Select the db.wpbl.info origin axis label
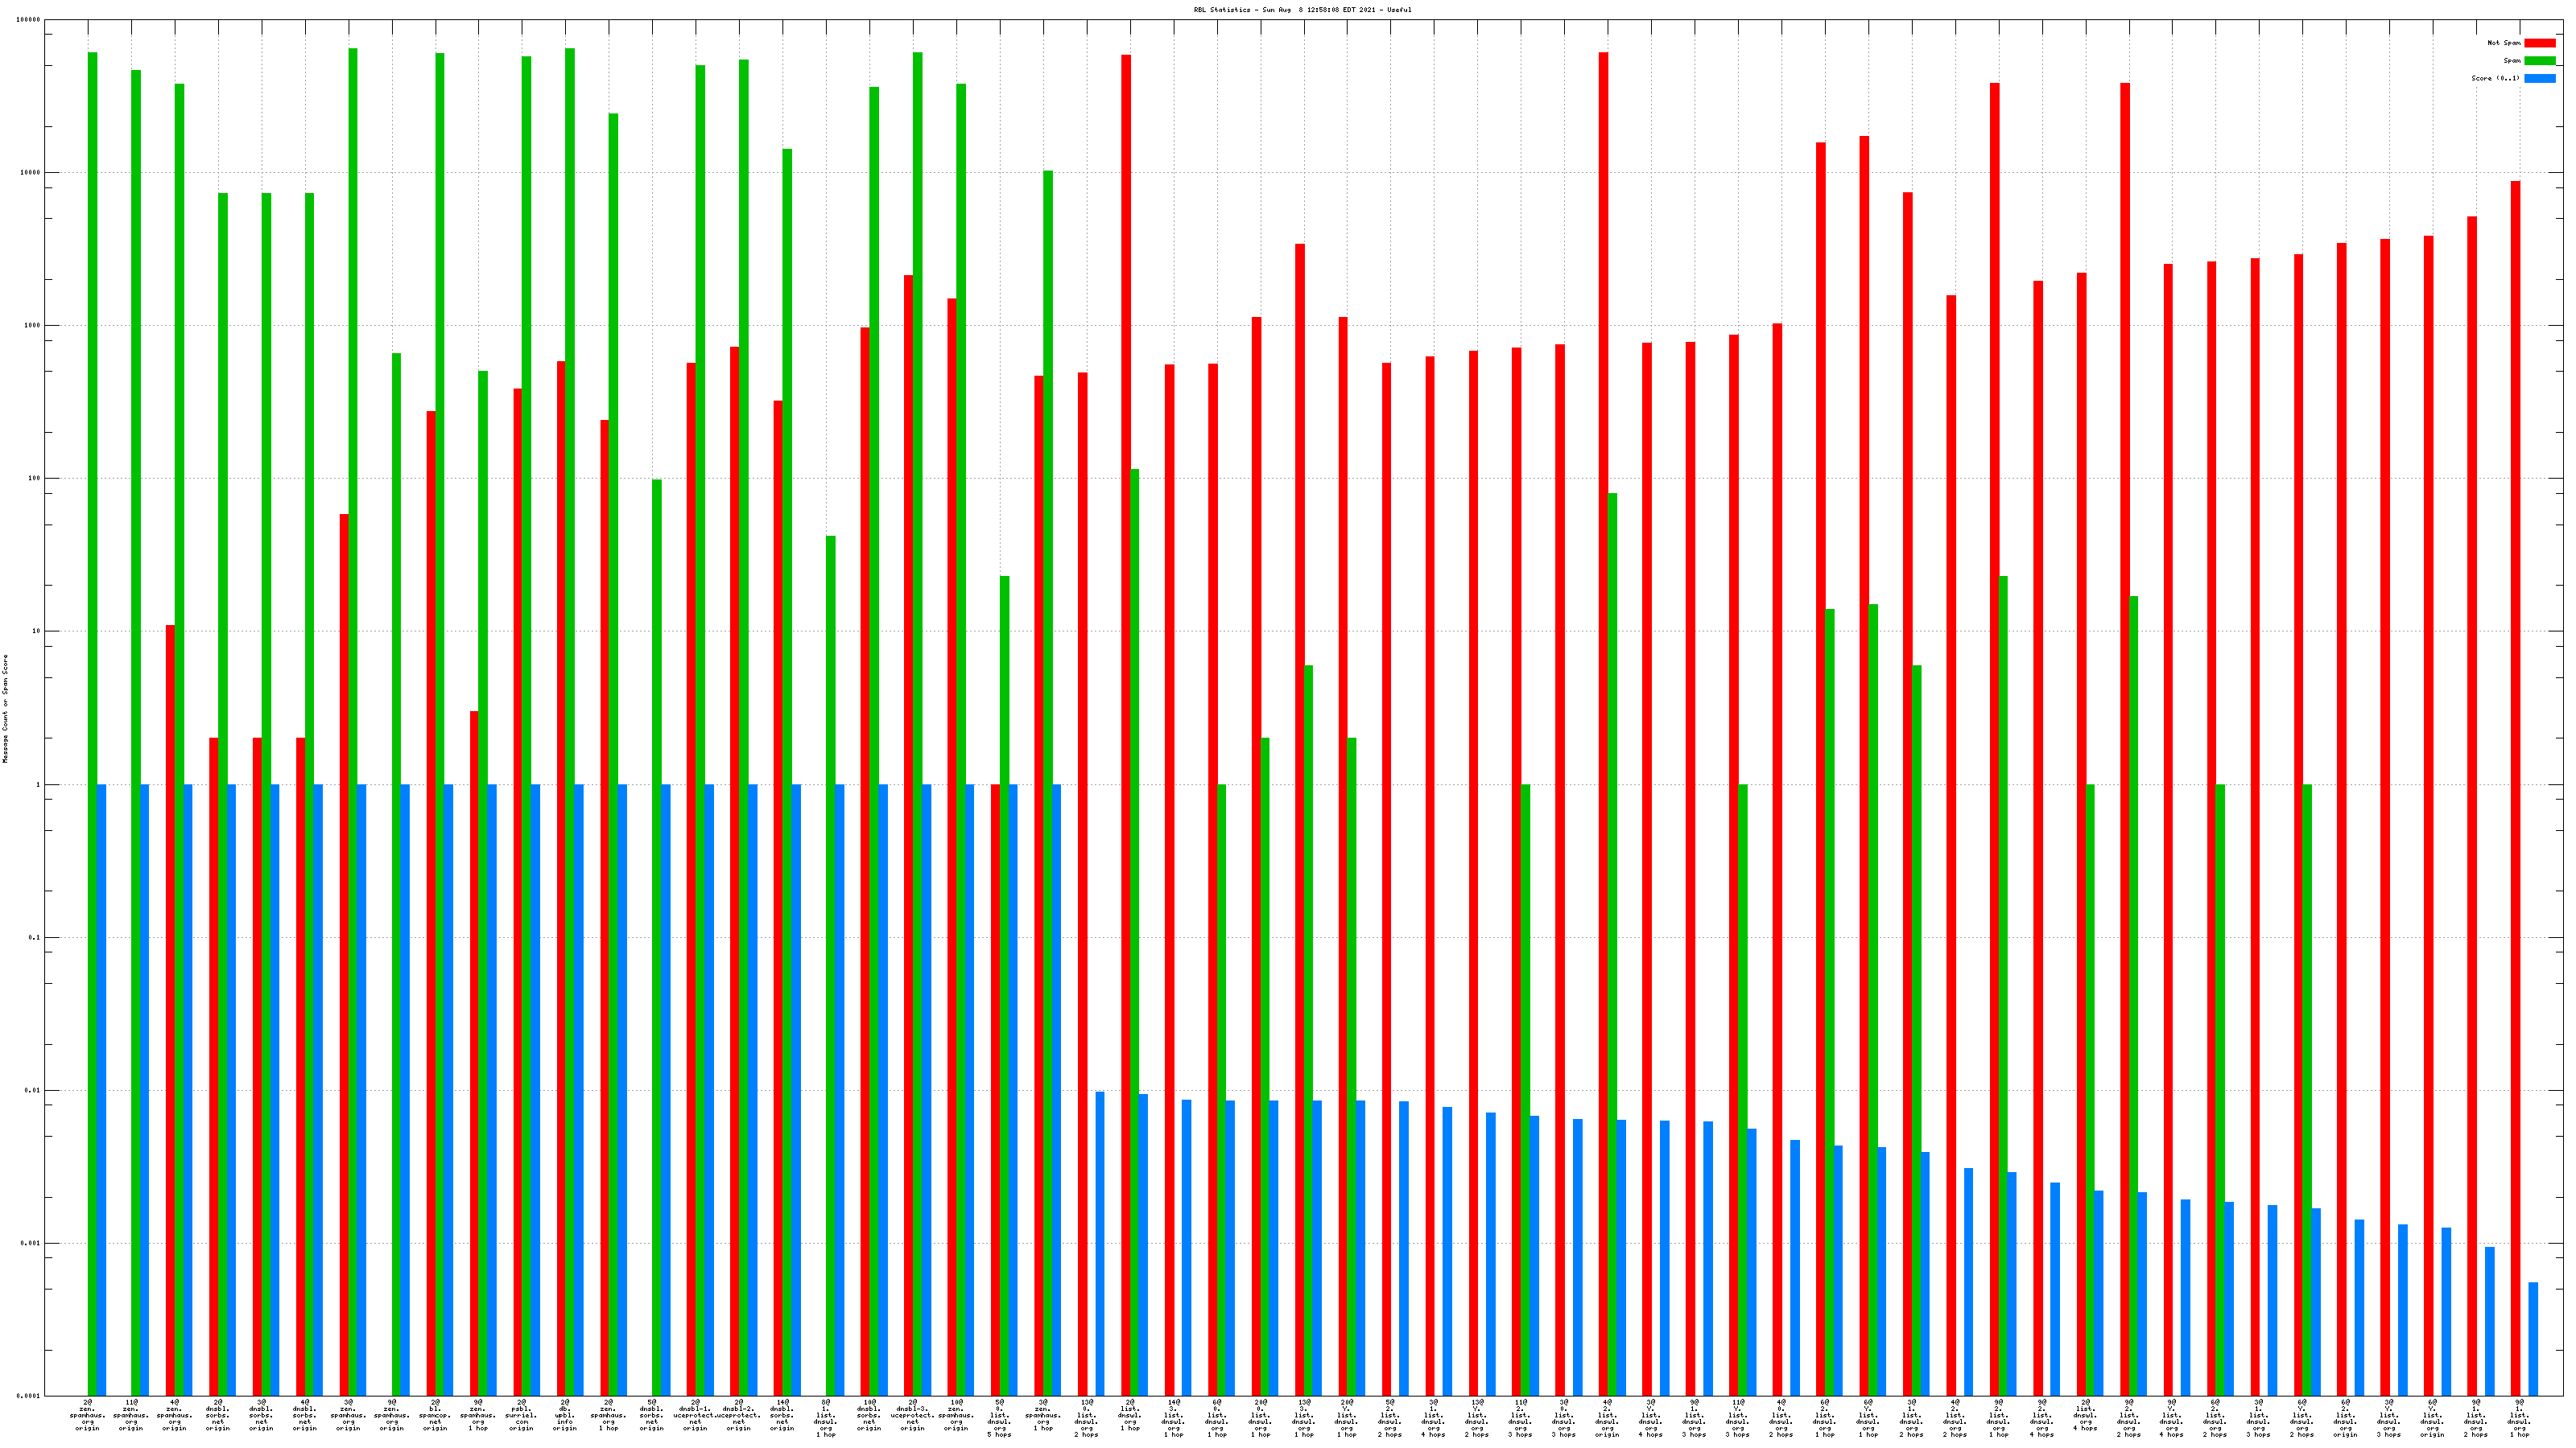The height and width of the screenshot is (1448, 2576). click(565, 1416)
